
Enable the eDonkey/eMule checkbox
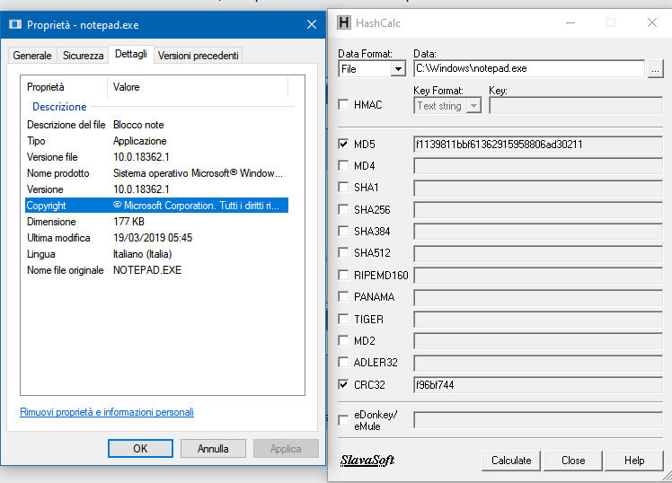click(343, 420)
